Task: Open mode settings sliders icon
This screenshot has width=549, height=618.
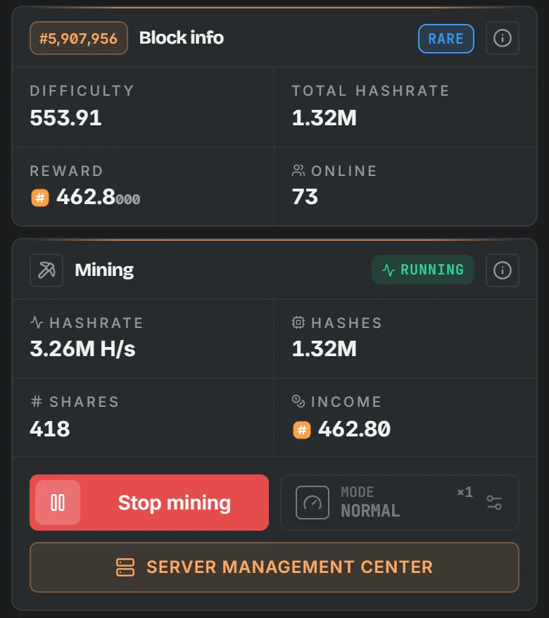Action: click(x=494, y=503)
